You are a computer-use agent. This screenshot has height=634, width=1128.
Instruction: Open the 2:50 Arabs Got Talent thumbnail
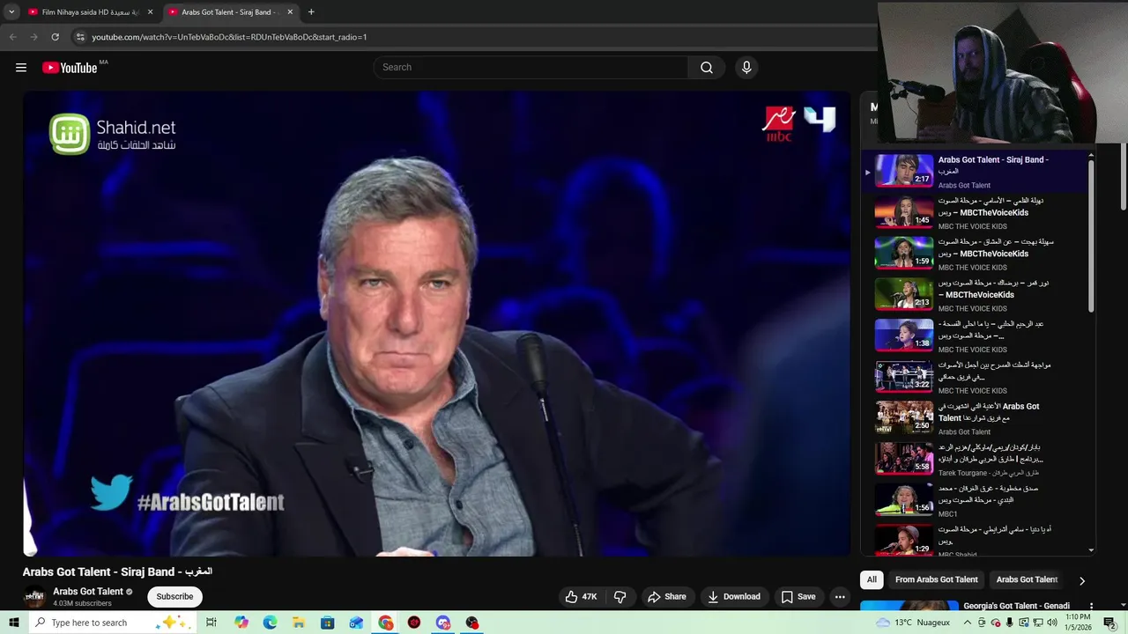coord(903,417)
